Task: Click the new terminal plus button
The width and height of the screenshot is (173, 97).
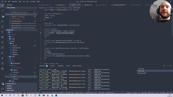Action: pyautogui.click(x=164, y=66)
